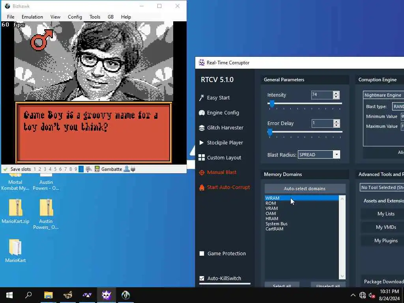Click the Bizhawk title bar logo icon
Screen dimensions: 404x303
[x=7, y=6]
